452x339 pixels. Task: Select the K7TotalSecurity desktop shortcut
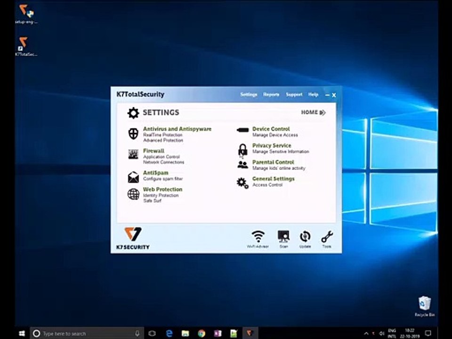pyautogui.click(x=26, y=47)
